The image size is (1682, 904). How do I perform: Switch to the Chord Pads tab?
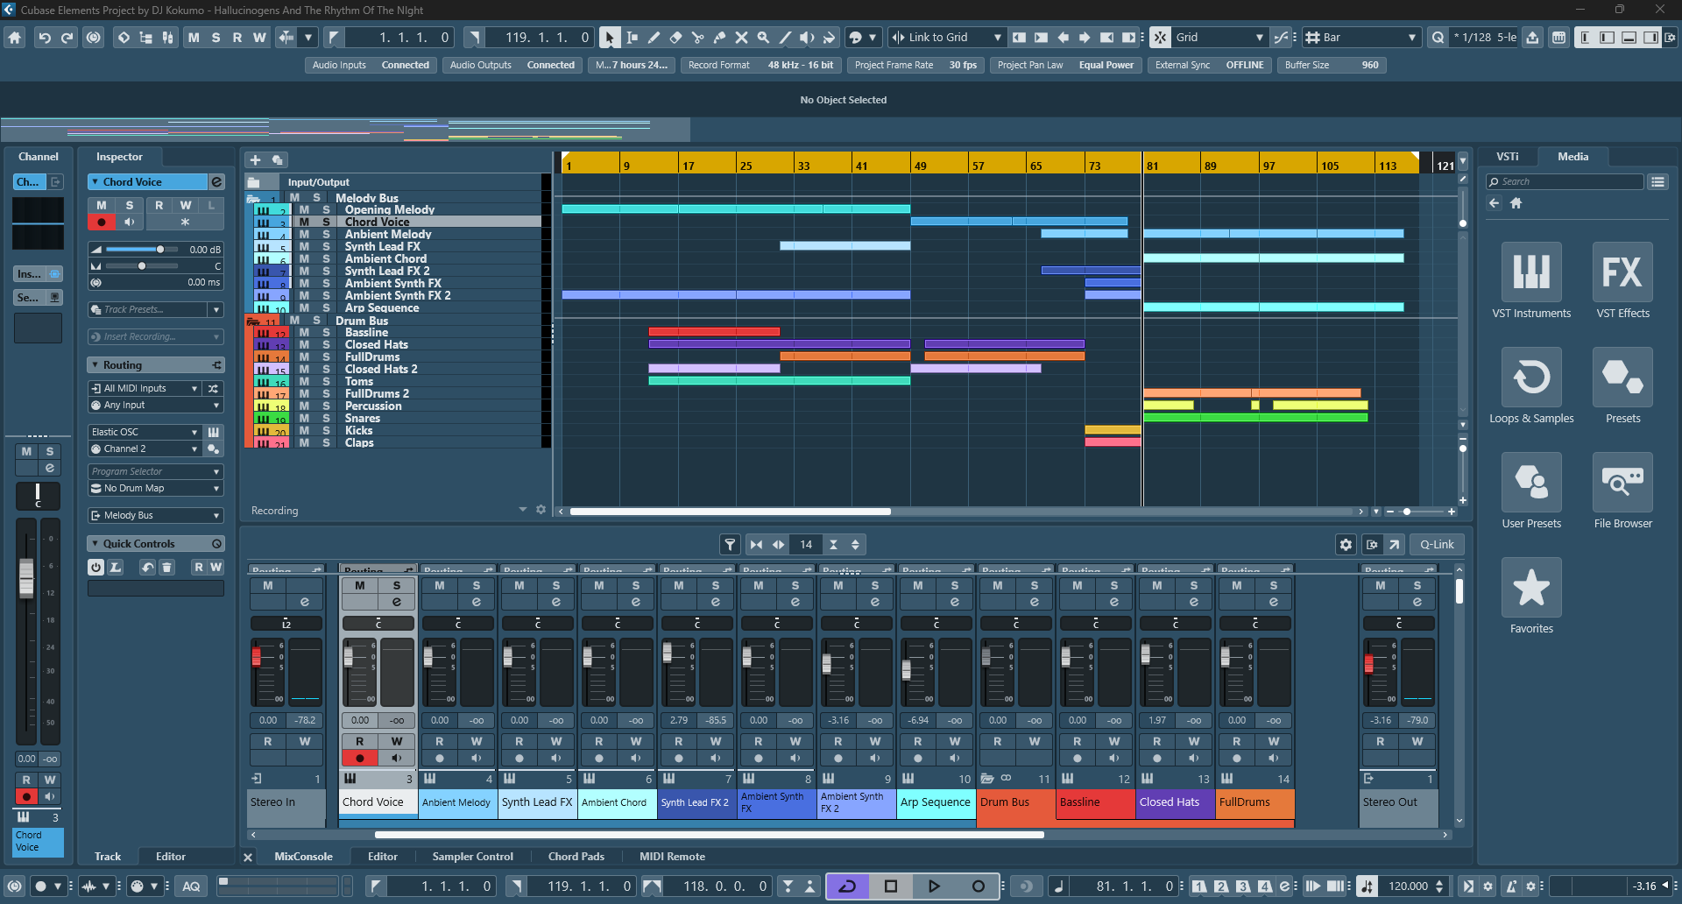pyautogui.click(x=576, y=857)
